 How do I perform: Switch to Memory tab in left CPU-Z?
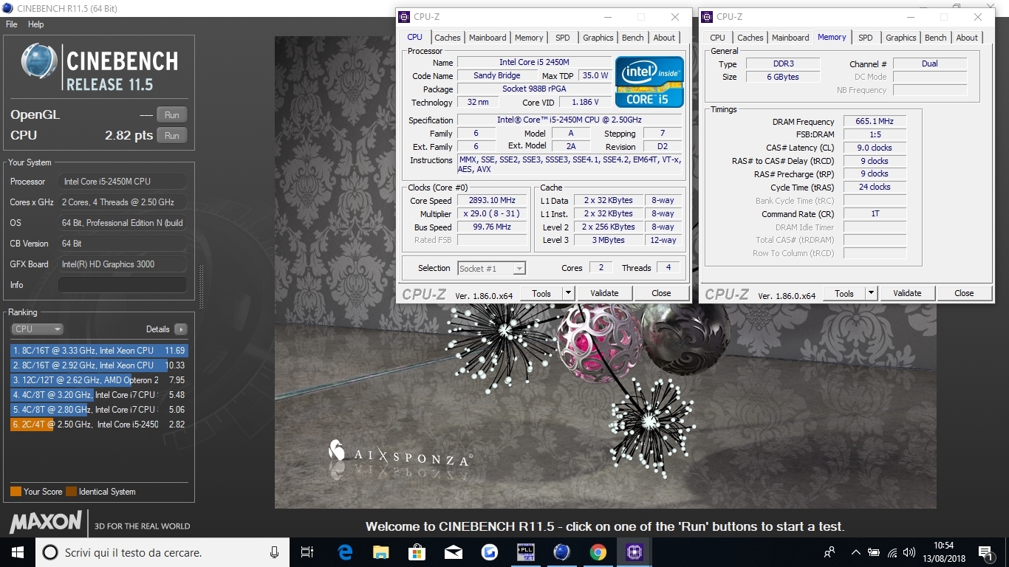tap(529, 38)
